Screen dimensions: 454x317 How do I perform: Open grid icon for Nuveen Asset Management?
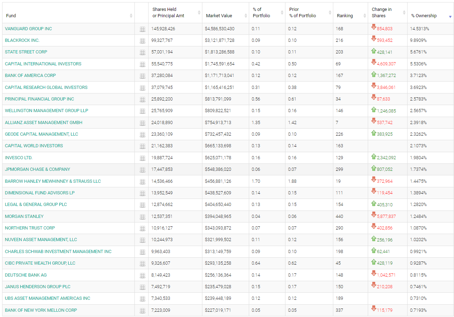(x=142, y=240)
